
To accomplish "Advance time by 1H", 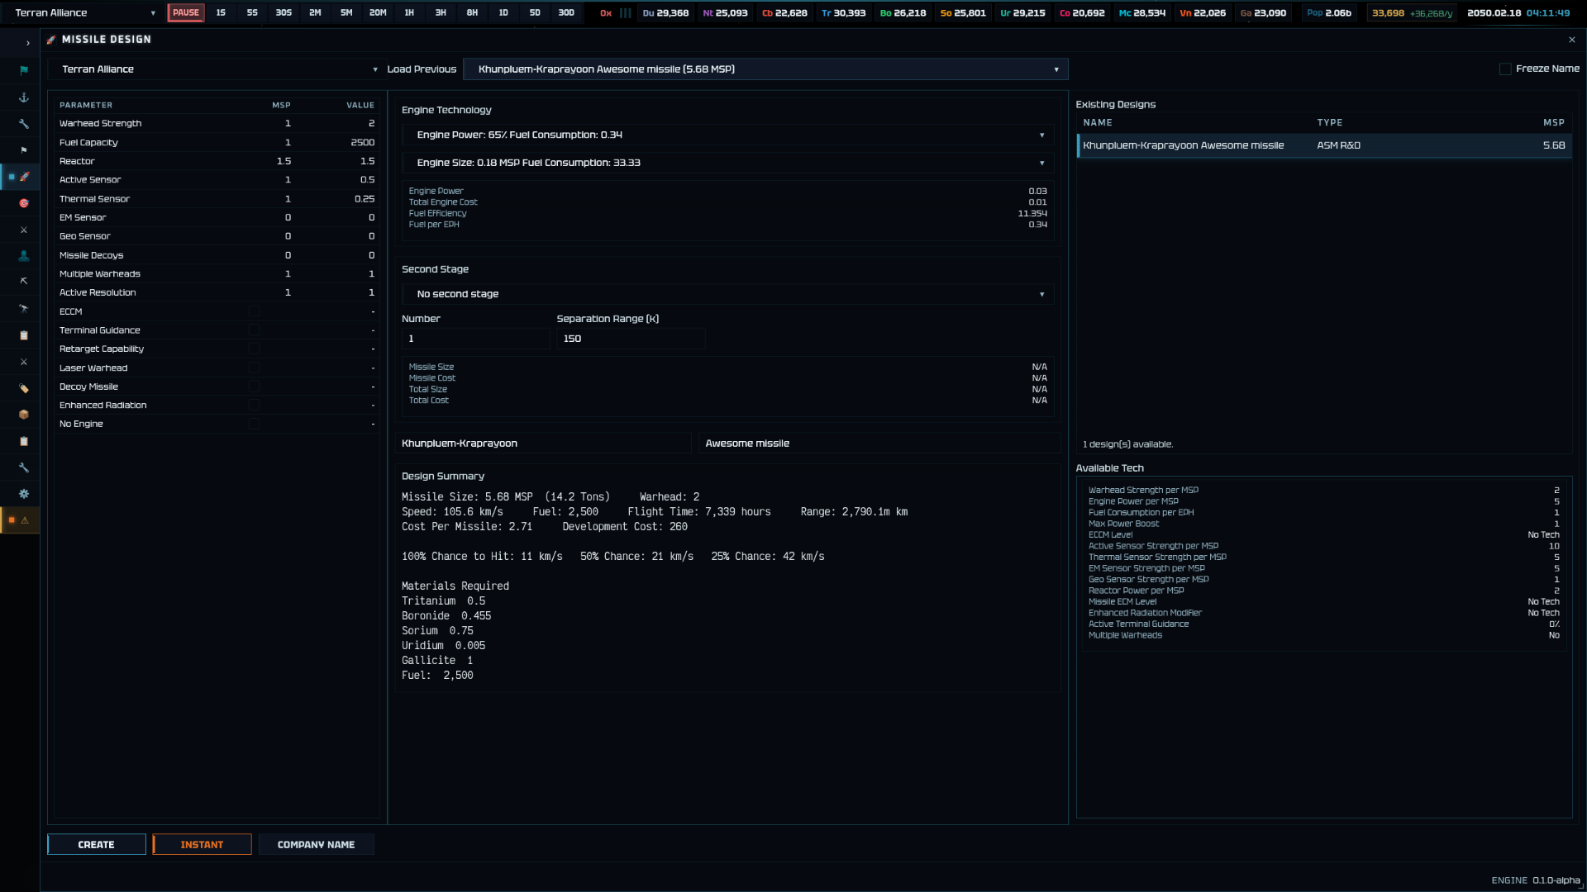I will (x=409, y=12).
